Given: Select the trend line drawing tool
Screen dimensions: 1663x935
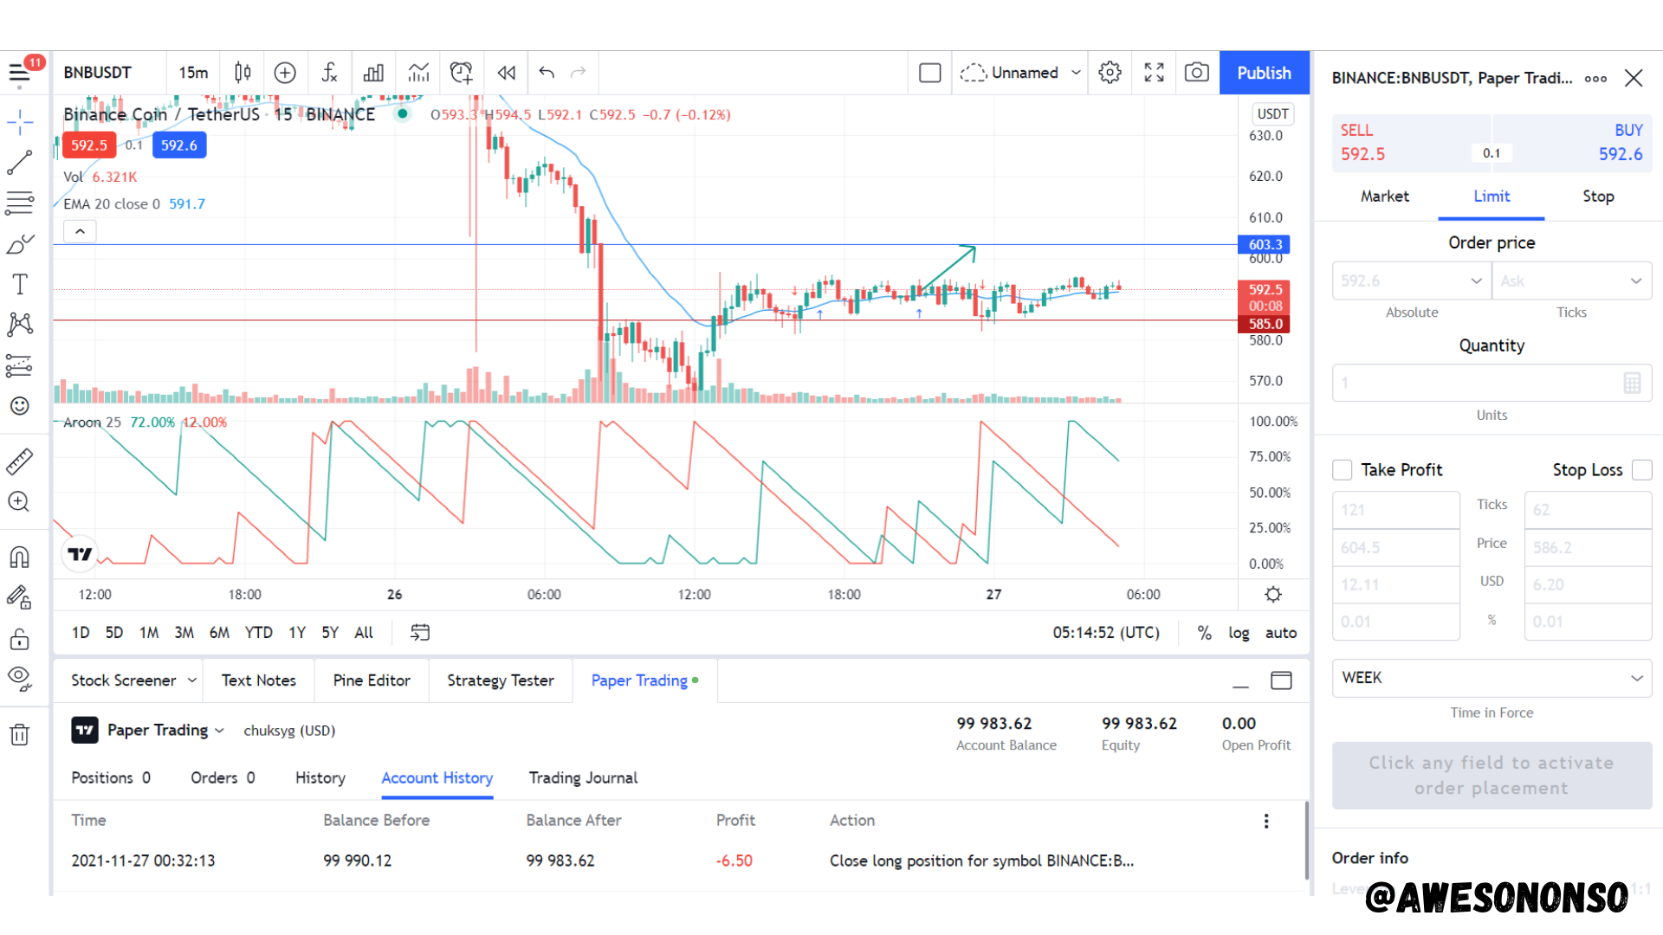Looking at the screenshot, I should pos(20,162).
